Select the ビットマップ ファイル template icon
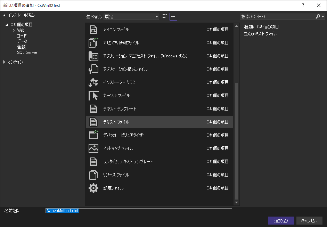The height and width of the screenshot is (227, 327). click(94, 148)
